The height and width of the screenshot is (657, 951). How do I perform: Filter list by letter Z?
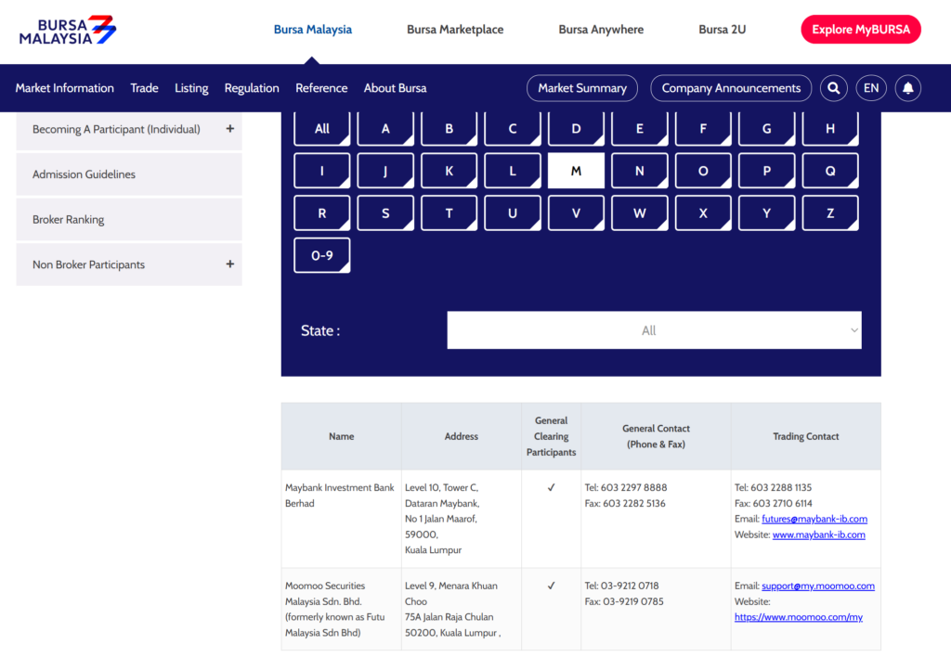tap(829, 213)
